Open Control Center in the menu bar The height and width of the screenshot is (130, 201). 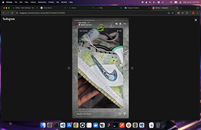(180, 2)
